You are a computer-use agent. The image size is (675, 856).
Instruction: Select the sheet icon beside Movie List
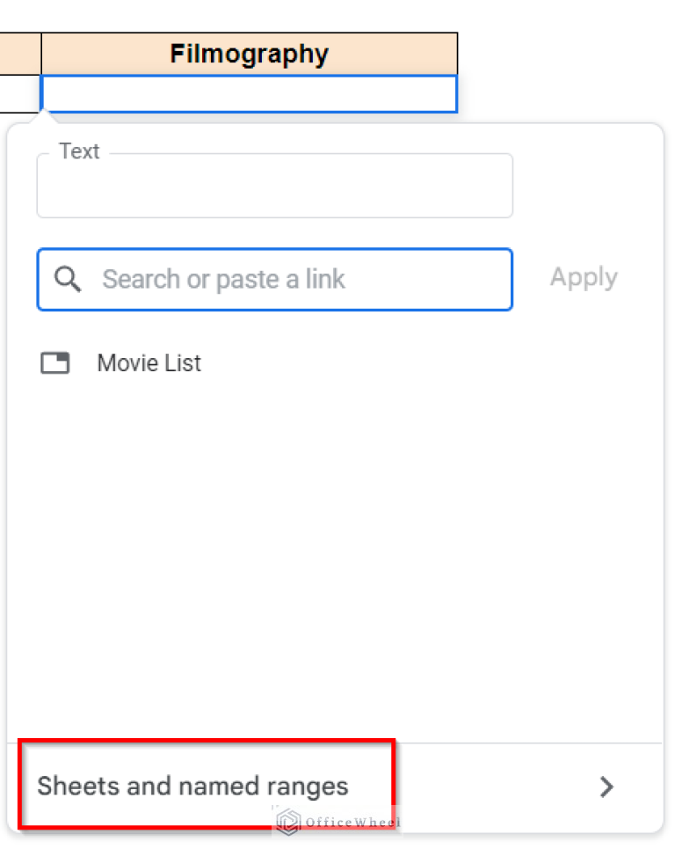(55, 362)
